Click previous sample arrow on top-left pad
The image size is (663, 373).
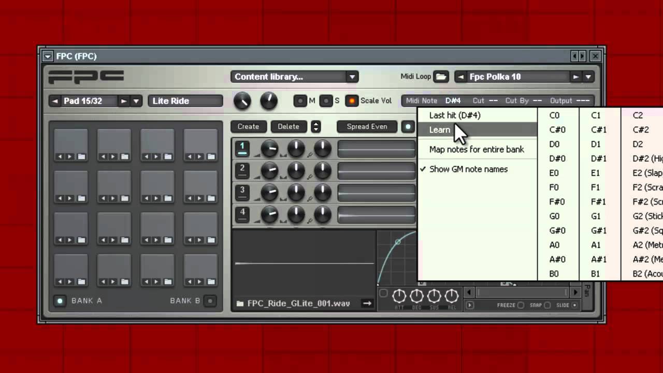pyautogui.click(x=60, y=156)
